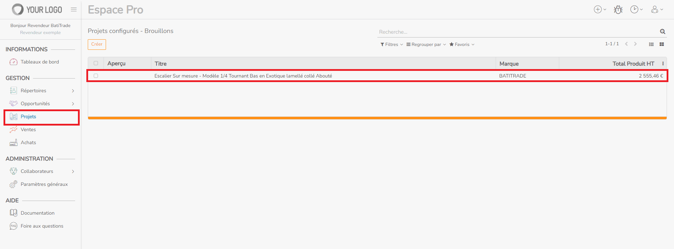Open the Favoris dropdown

(462, 45)
